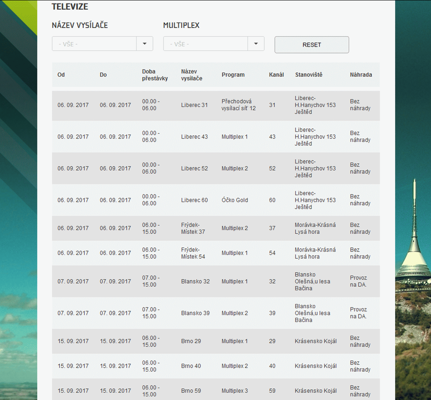The image size is (431, 400).
Task: Click 'Krásensko Kojál' in Brno 29 row
Action: (x=316, y=341)
